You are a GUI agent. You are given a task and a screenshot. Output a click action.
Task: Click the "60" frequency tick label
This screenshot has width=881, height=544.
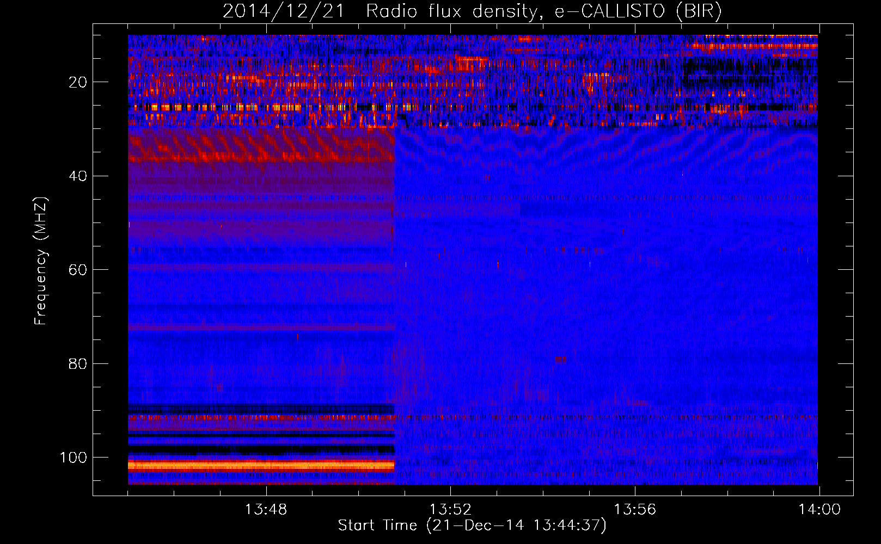pos(78,270)
